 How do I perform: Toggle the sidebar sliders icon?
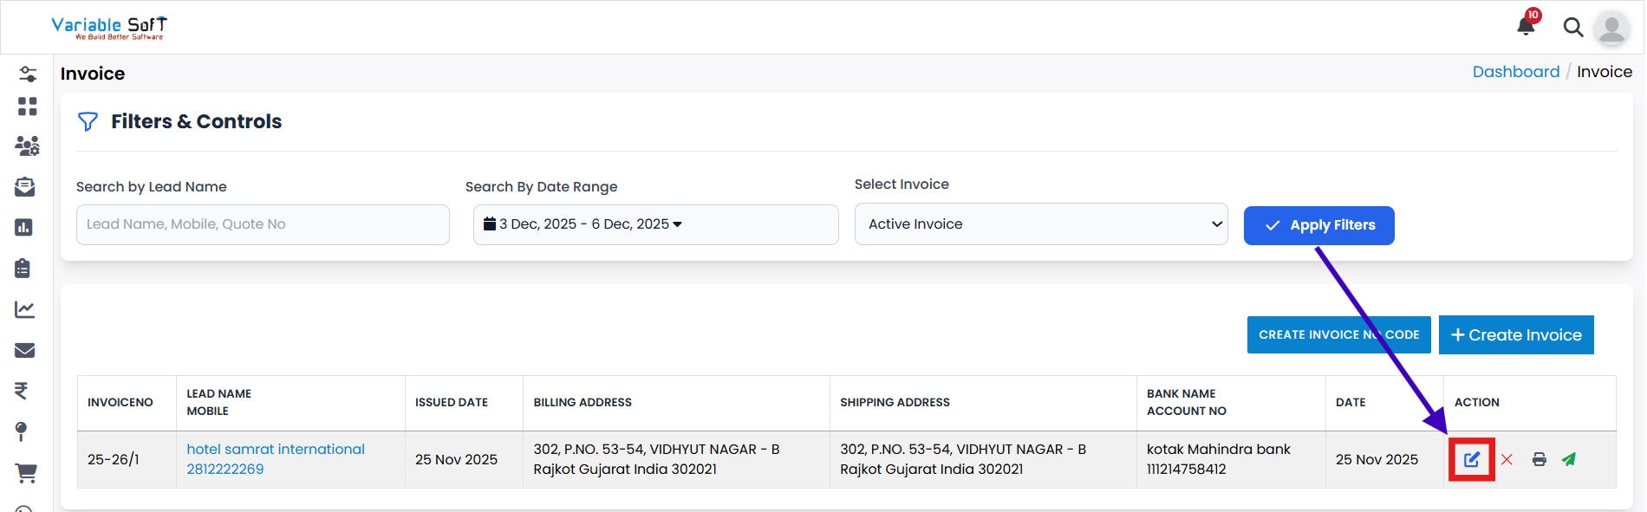pyautogui.click(x=28, y=75)
